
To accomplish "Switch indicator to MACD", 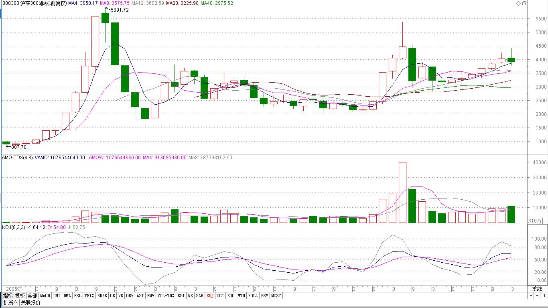I will [x=45, y=296].
